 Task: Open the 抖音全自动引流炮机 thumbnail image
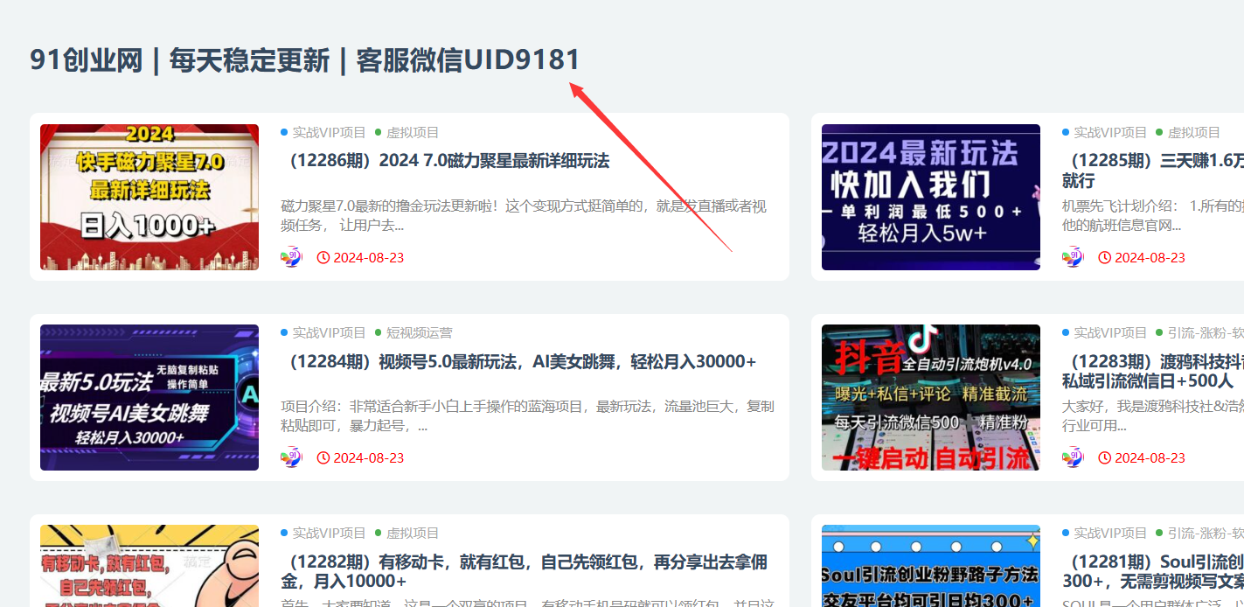click(x=931, y=397)
